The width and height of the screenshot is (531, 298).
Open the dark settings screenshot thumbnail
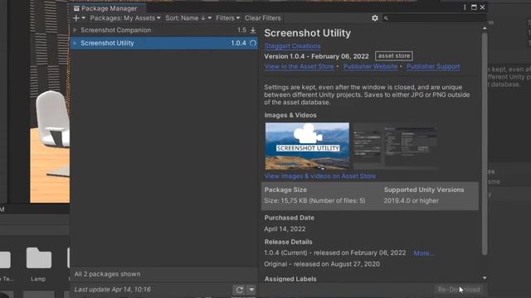point(395,146)
